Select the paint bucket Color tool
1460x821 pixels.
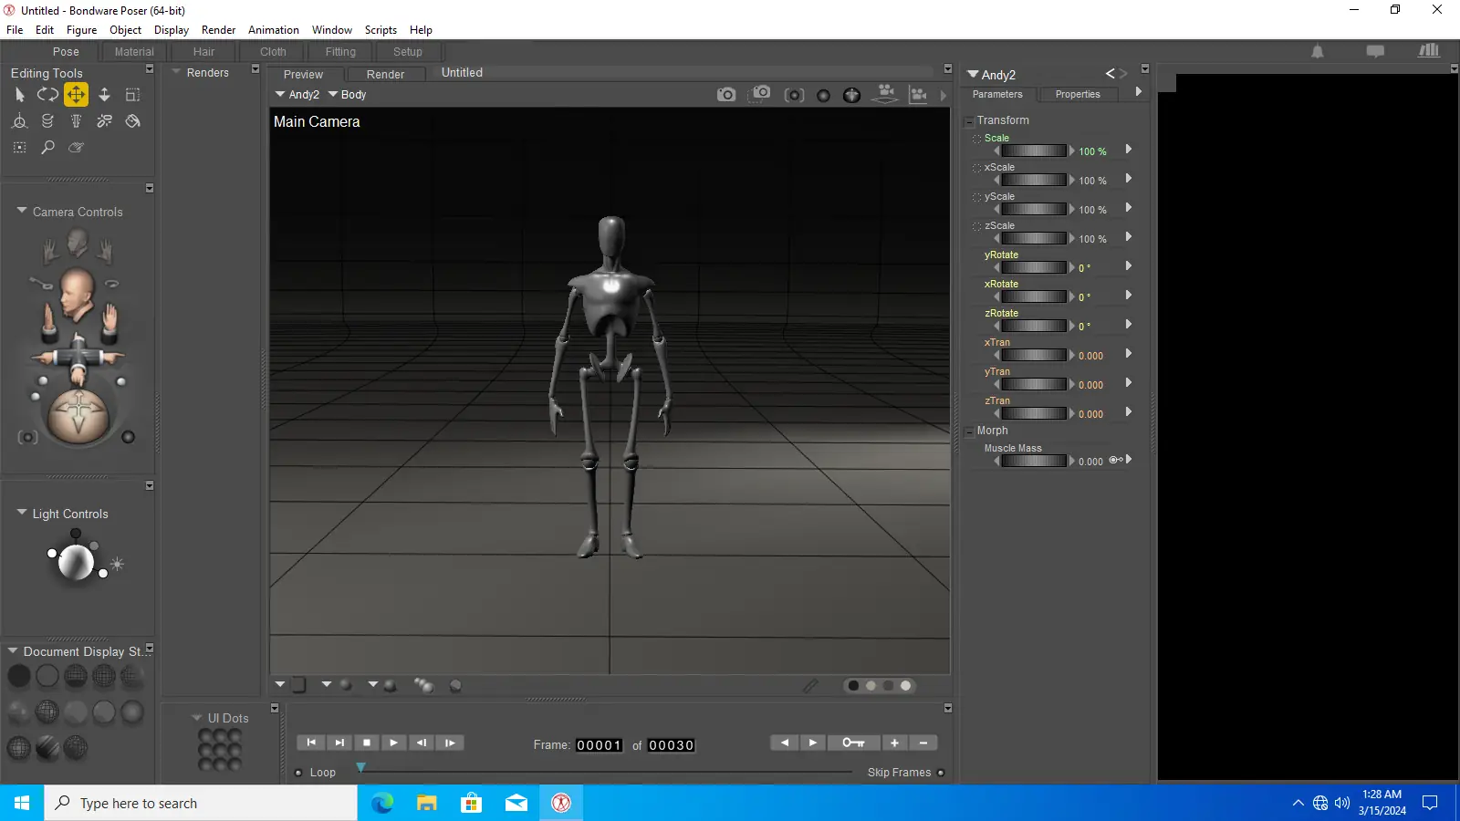[132, 120]
